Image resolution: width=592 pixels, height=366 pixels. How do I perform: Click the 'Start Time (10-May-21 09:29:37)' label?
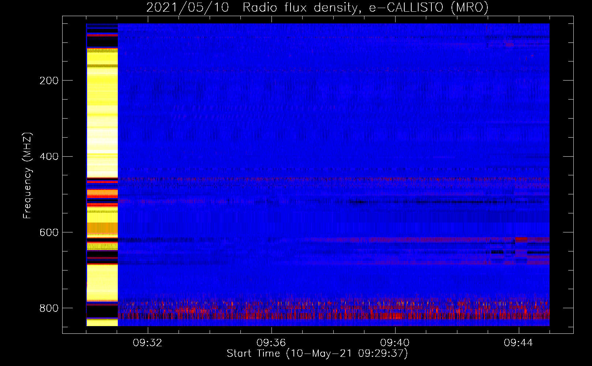click(317, 354)
